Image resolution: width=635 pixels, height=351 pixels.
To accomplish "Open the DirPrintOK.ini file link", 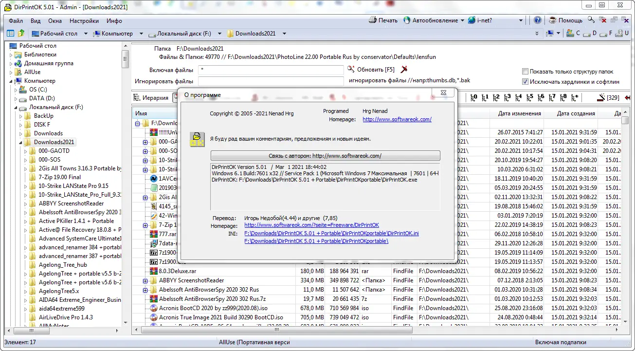I will (331, 233).
